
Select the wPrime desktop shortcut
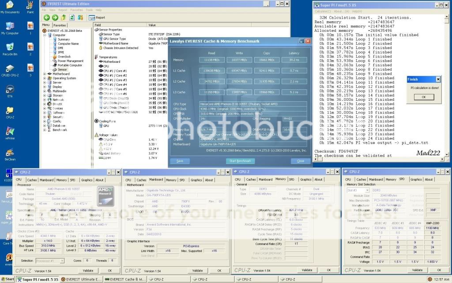(10, 134)
